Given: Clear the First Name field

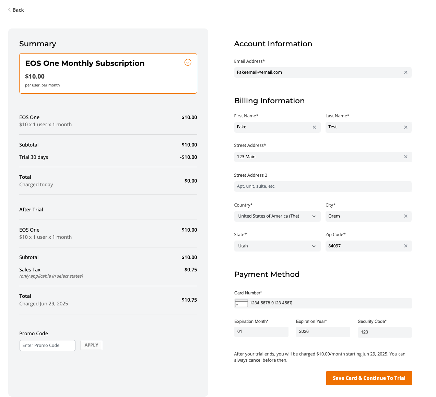Looking at the screenshot, I should 314,127.
